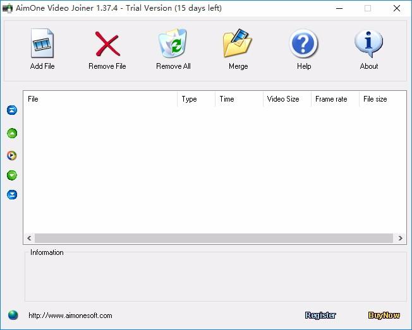This screenshot has width=412, height=330.
Task: Sort list by File column header
Action: pos(100,99)
